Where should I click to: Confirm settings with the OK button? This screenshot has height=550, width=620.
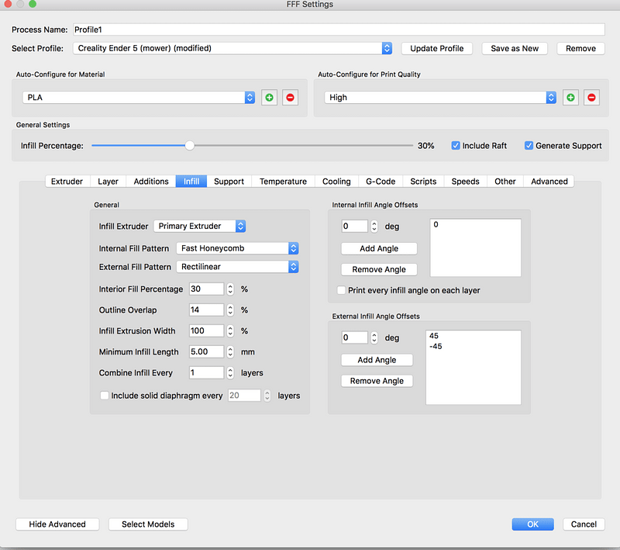[x=533, y=524]
